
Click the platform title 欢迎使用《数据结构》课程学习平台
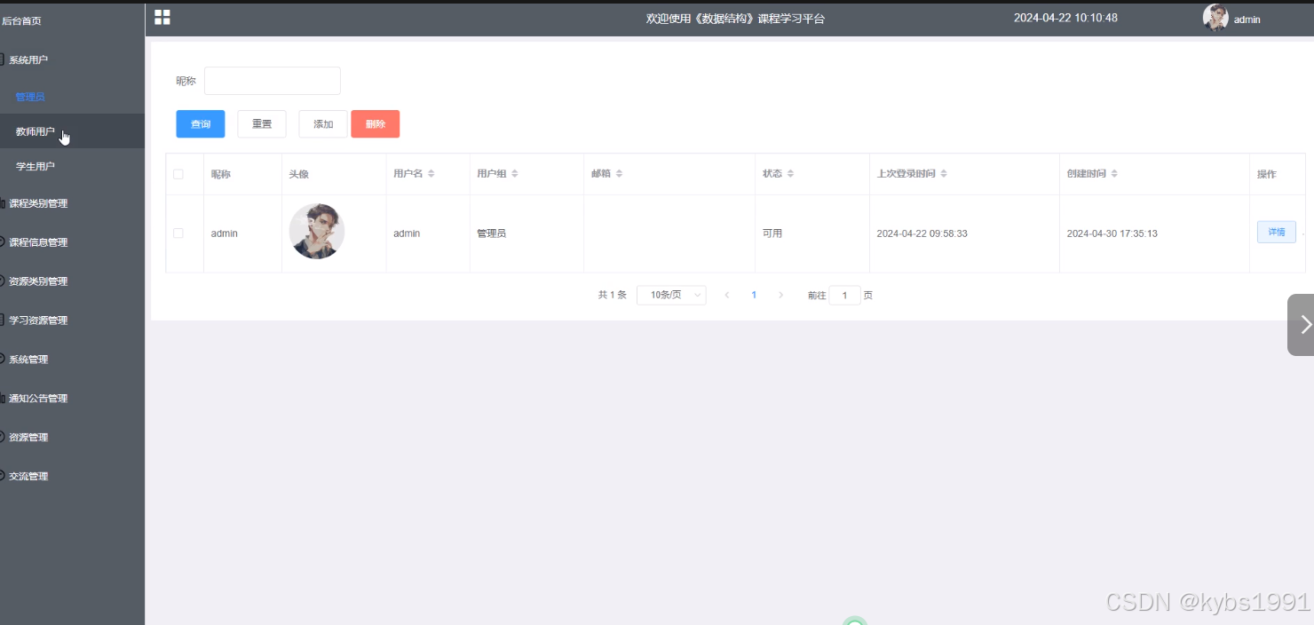tap(735, 18)
